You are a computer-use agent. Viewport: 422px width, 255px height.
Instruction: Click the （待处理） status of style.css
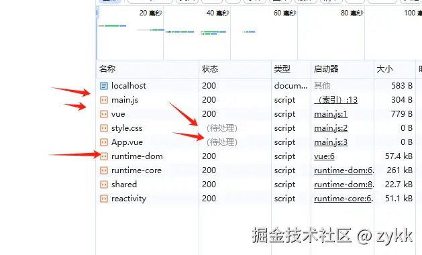[x=222, y=128]
